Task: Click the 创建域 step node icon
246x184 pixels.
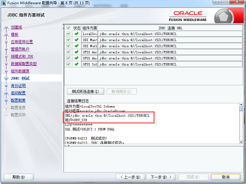Action: click(x=6, y=27)
